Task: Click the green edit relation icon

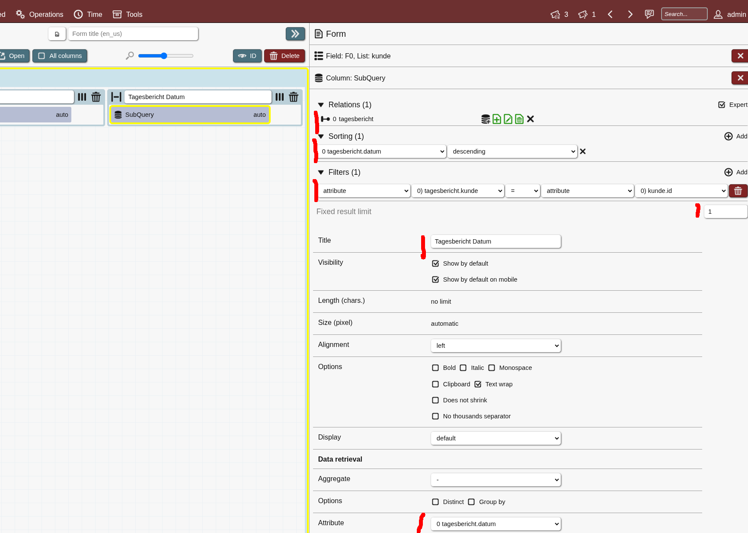Action: [508, 119]
